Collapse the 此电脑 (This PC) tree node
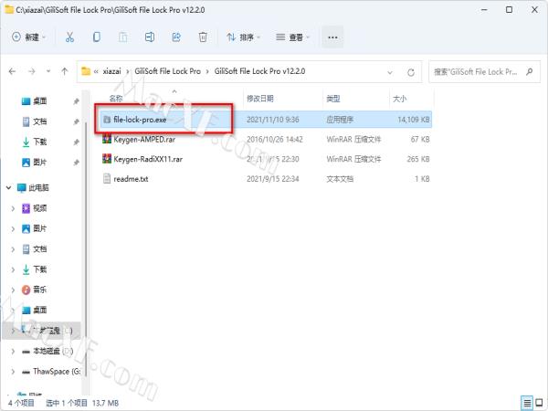 [x=9, y=187]
